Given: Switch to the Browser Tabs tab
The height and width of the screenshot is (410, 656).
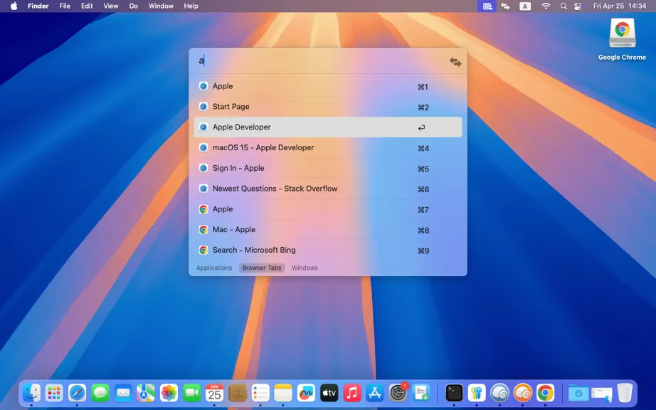Looking at the screenshot, I should tap(262, 268).
